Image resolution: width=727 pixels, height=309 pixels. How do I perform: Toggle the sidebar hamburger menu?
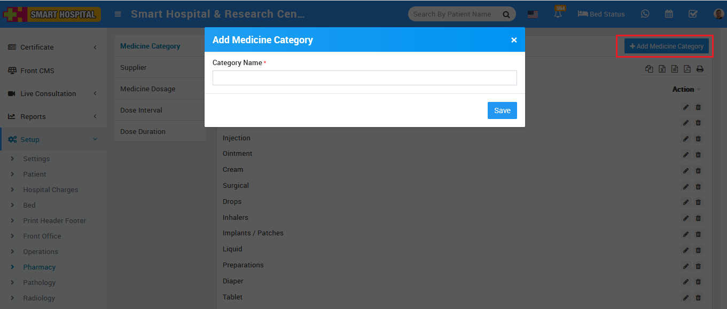click(x=118, y=14)
